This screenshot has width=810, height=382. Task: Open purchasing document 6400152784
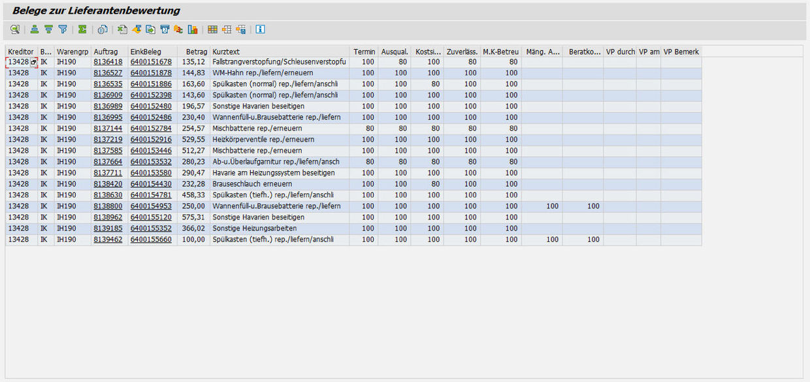click(150, 129)
